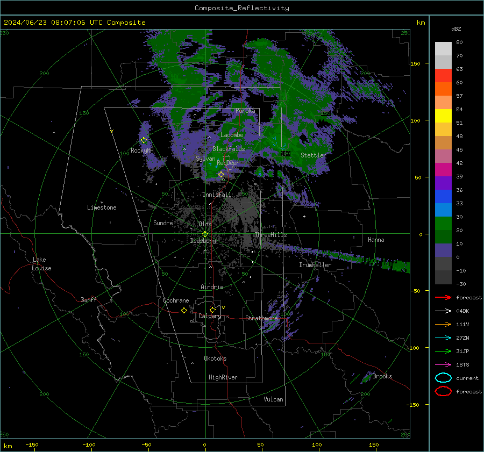Image resolution: width=484 pixels, height=452 pixels.
Task: Click the red forecast arrow in legend
Action: click(x=443, y=297)
